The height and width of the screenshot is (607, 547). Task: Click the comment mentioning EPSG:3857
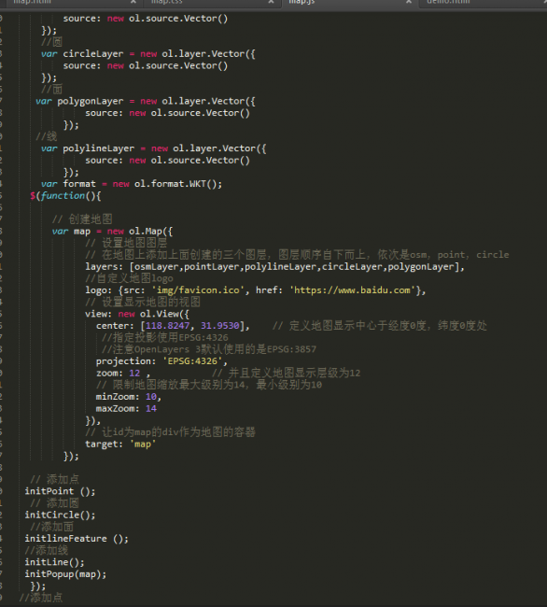[209, 349]
